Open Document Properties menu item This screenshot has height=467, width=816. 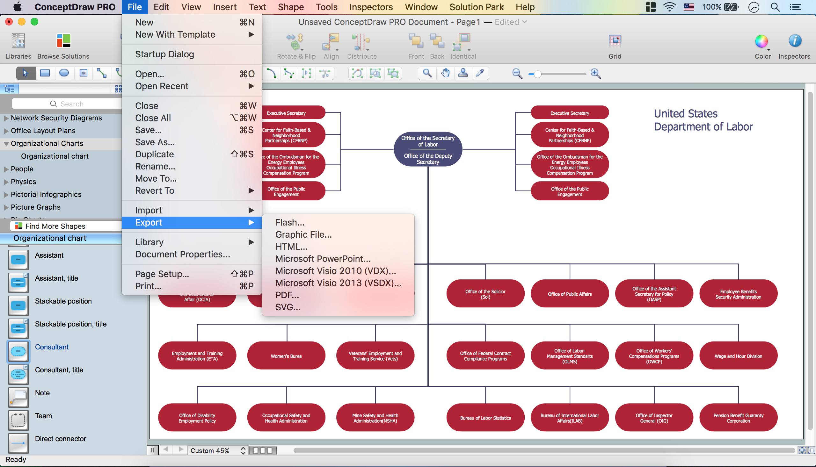coord(183,254)
